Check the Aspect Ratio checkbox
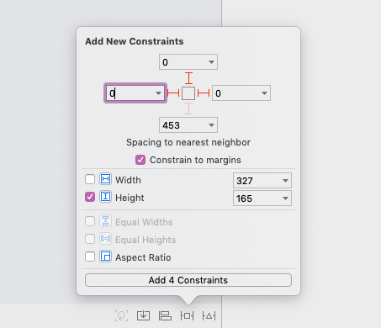Viewport: 381px width, 328px height. tap(90, 257)
